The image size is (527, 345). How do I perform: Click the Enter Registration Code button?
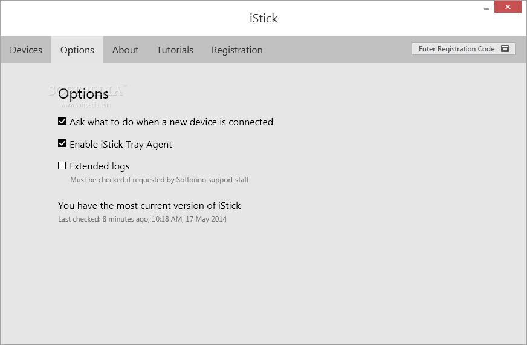(x=463, y=49)
